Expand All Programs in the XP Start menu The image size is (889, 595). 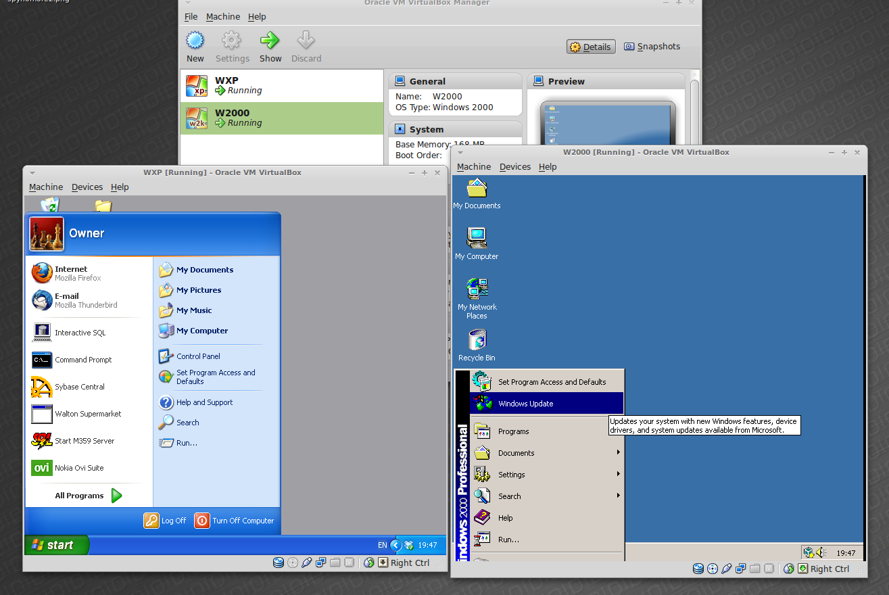pos(89,496)
